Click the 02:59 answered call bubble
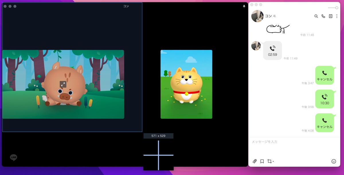The height and width of the screenshot is (175, 344). pos(272,50)
